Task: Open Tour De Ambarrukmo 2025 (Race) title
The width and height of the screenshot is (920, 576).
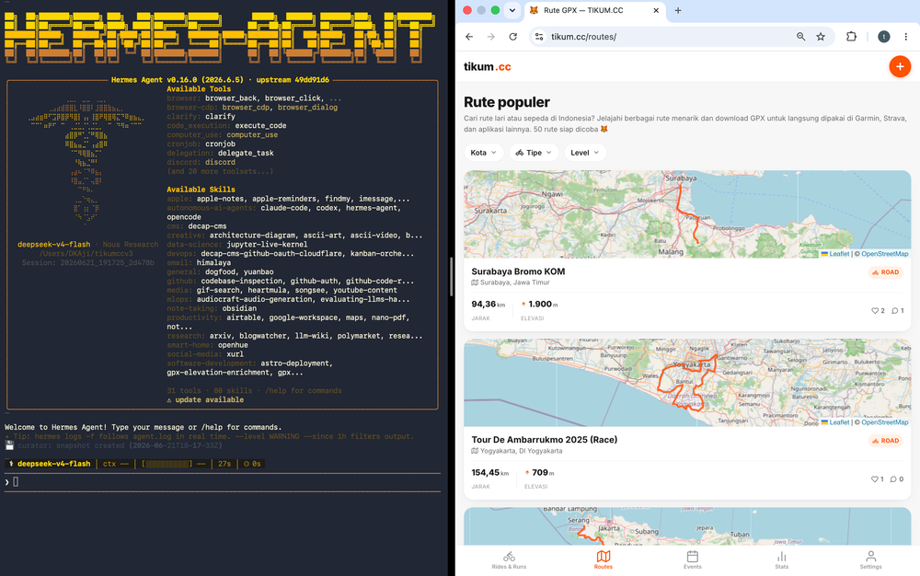Action: (x=545, y=440)
